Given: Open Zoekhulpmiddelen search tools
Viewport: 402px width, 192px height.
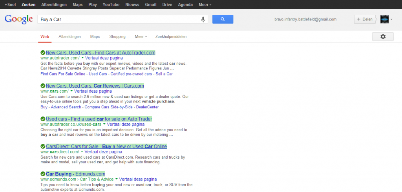Looking at the screenshot, I should [171, 37].
